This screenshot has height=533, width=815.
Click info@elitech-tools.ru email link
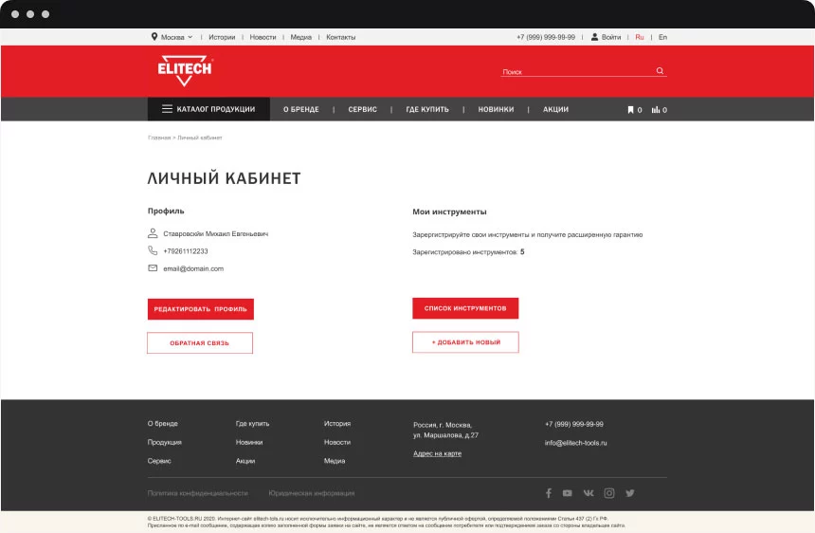tap(576, 443)
